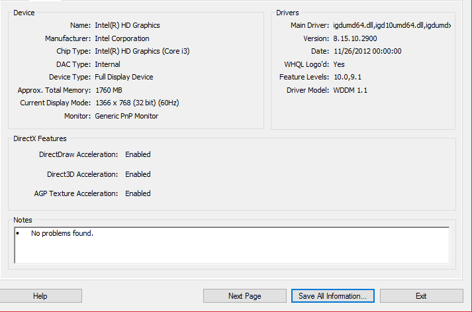Image resolution: width=472 pixels, height=312 pixels.
Task: Click driver date 11/26/2012 value
Action: coord(367,51)
